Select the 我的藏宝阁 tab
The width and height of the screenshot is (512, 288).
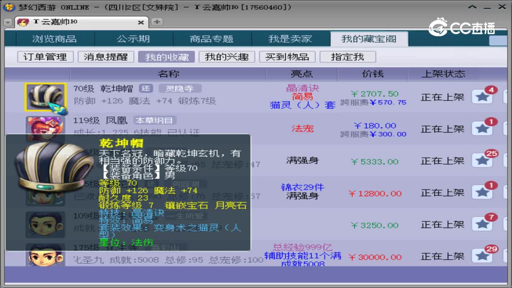point(369,39)
